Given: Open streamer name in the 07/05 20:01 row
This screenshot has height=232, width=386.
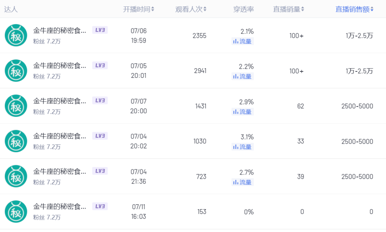Looking at the screenshot, I should click(x=60, y=65).
